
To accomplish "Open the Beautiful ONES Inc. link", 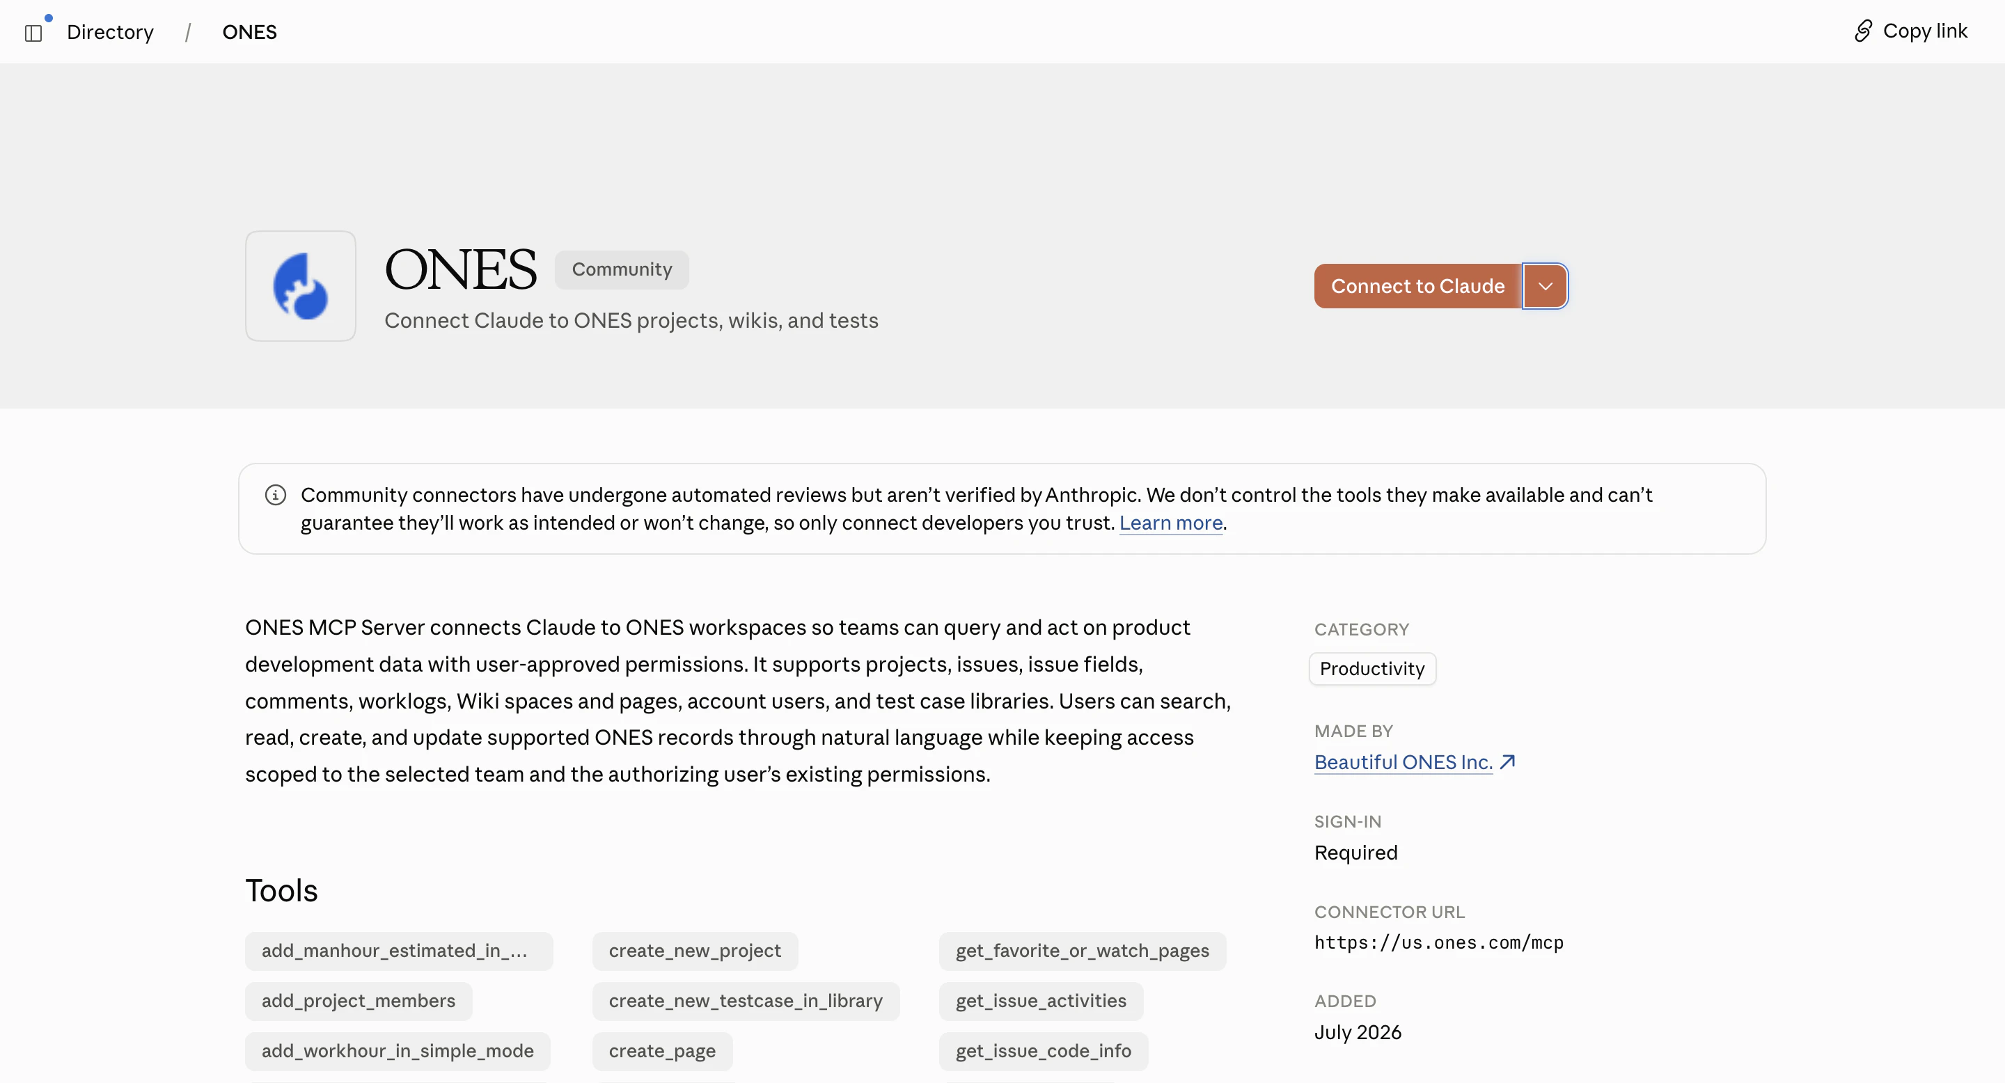I will point(1403,762).
